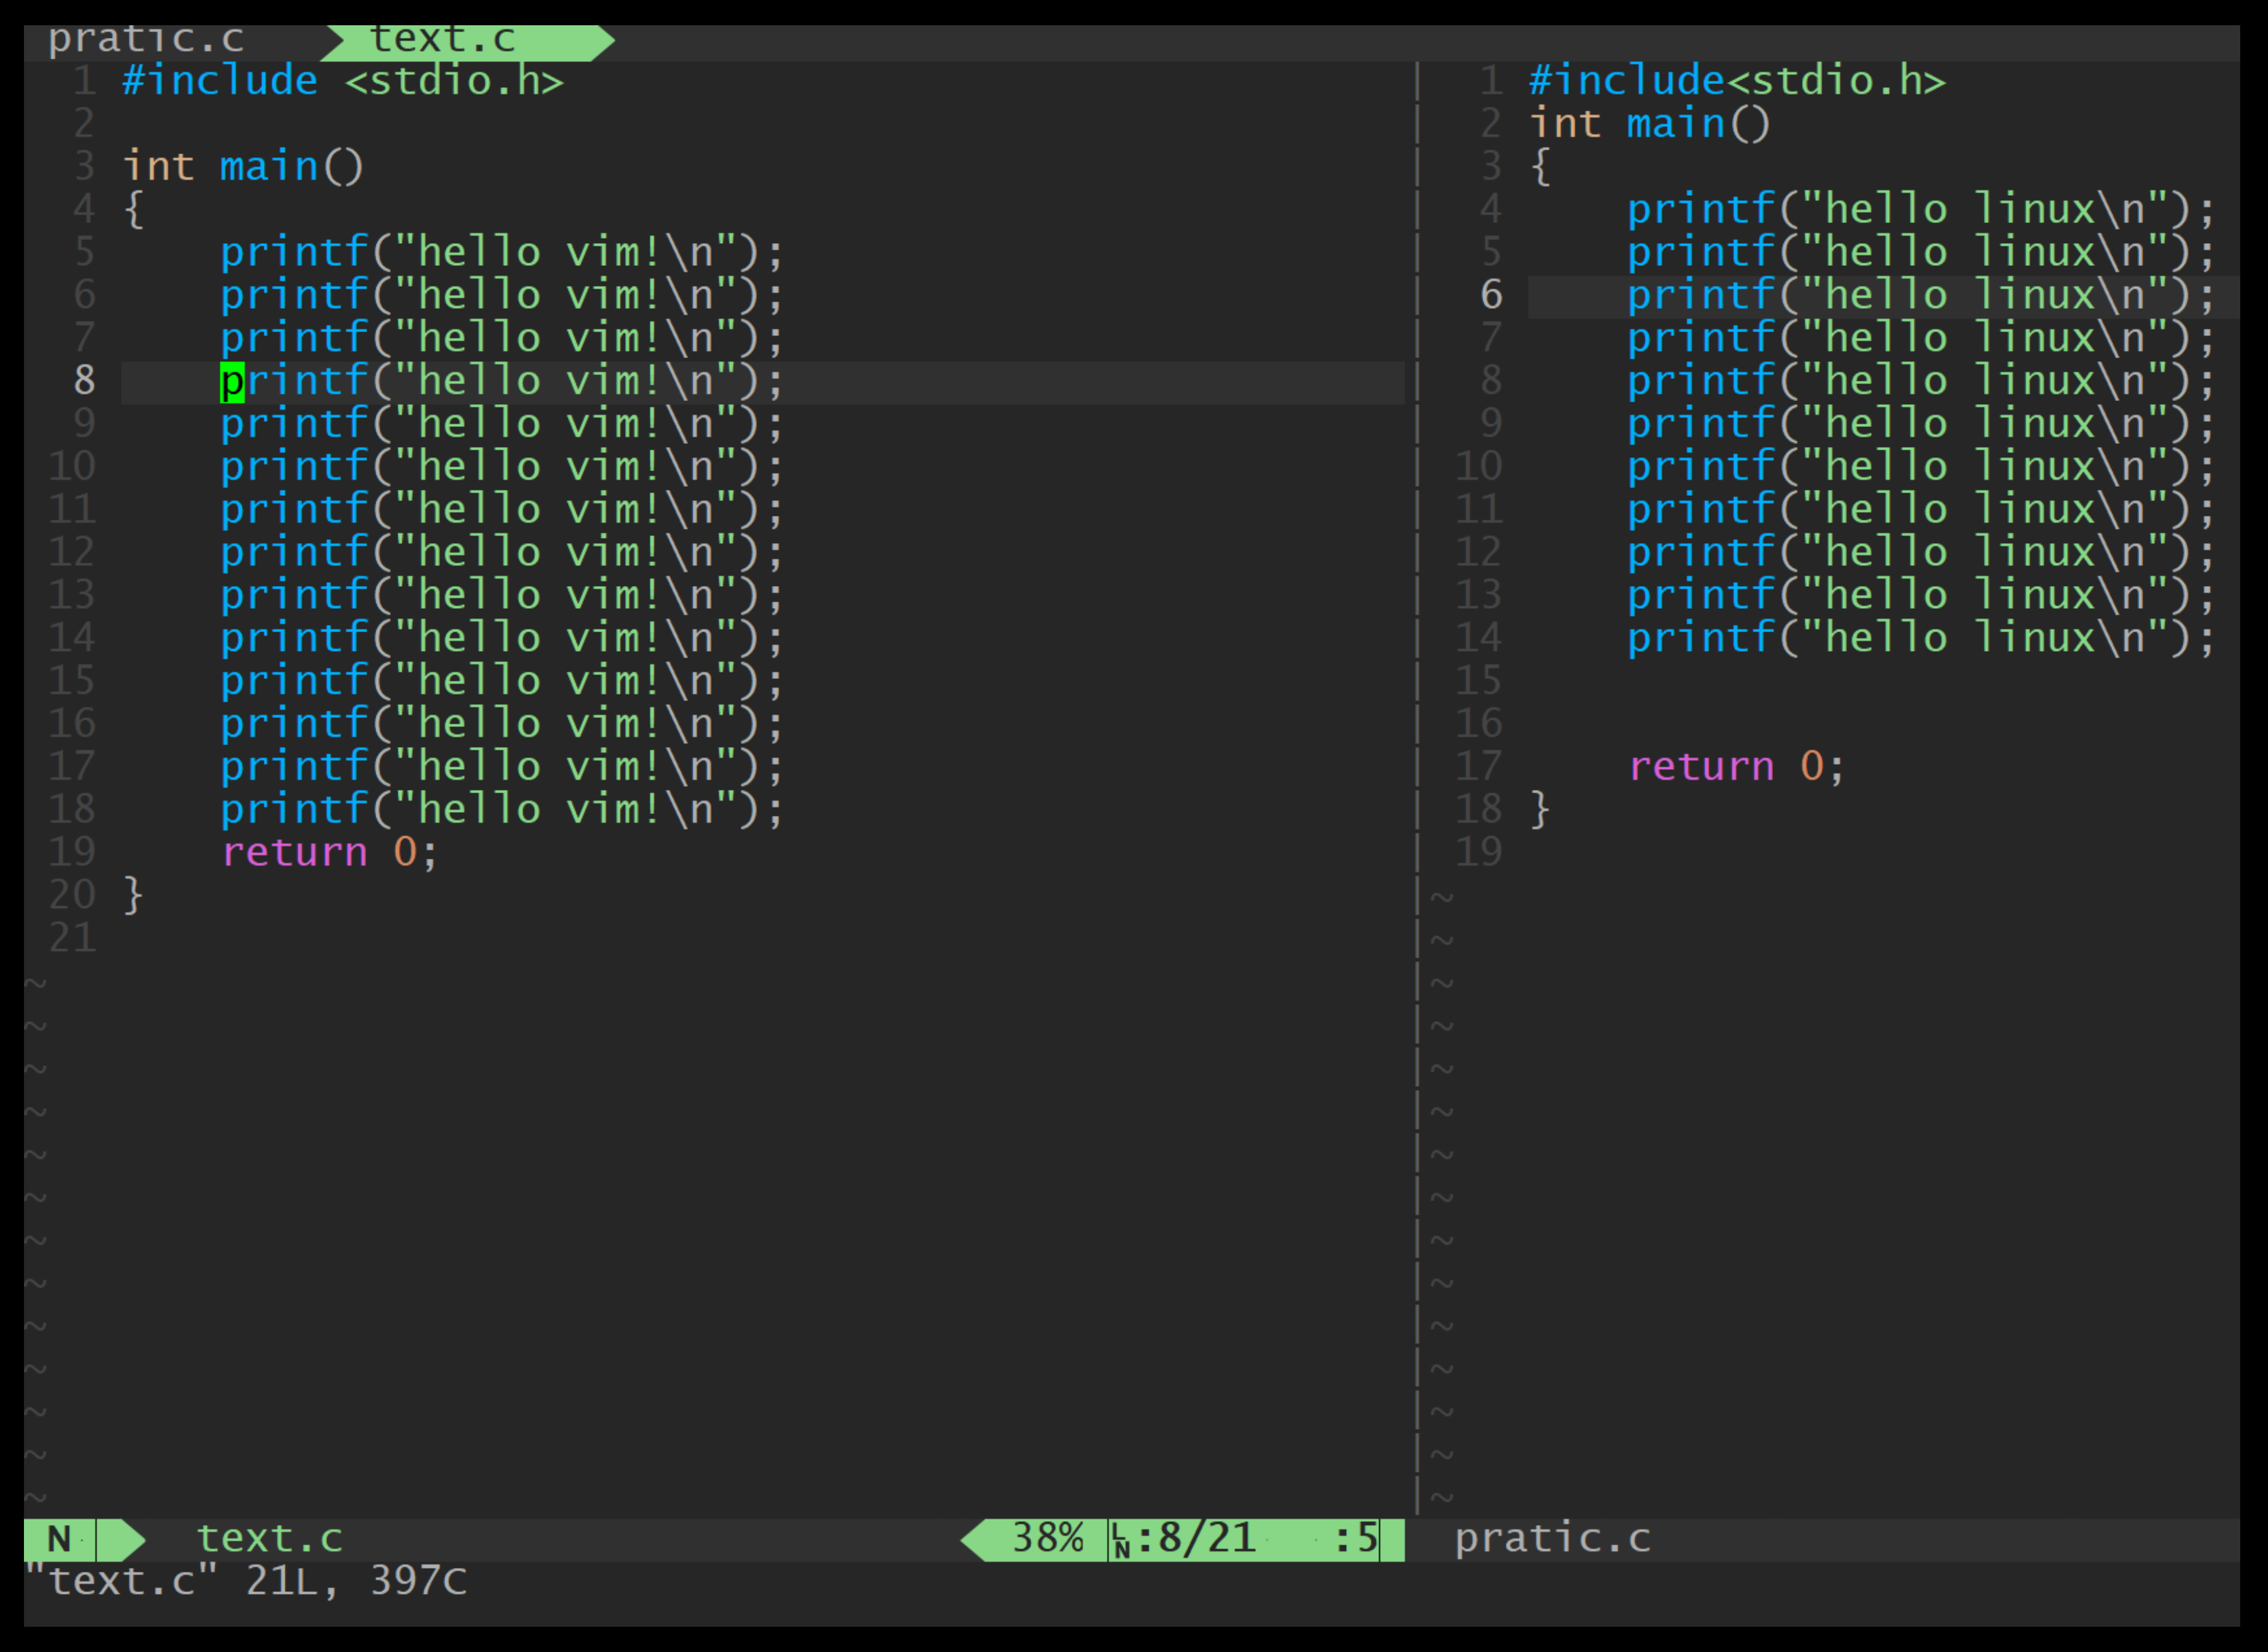2268x1652 pixels.
Task: Click the 38% position indicator in status line
Action: point(1048,1539)
